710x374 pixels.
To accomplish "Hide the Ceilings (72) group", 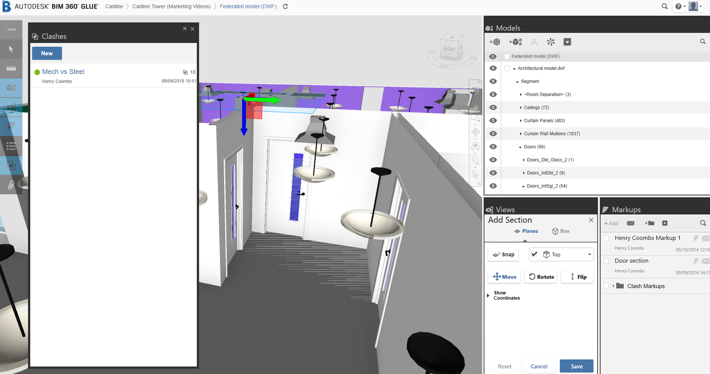I will point(493,108).
